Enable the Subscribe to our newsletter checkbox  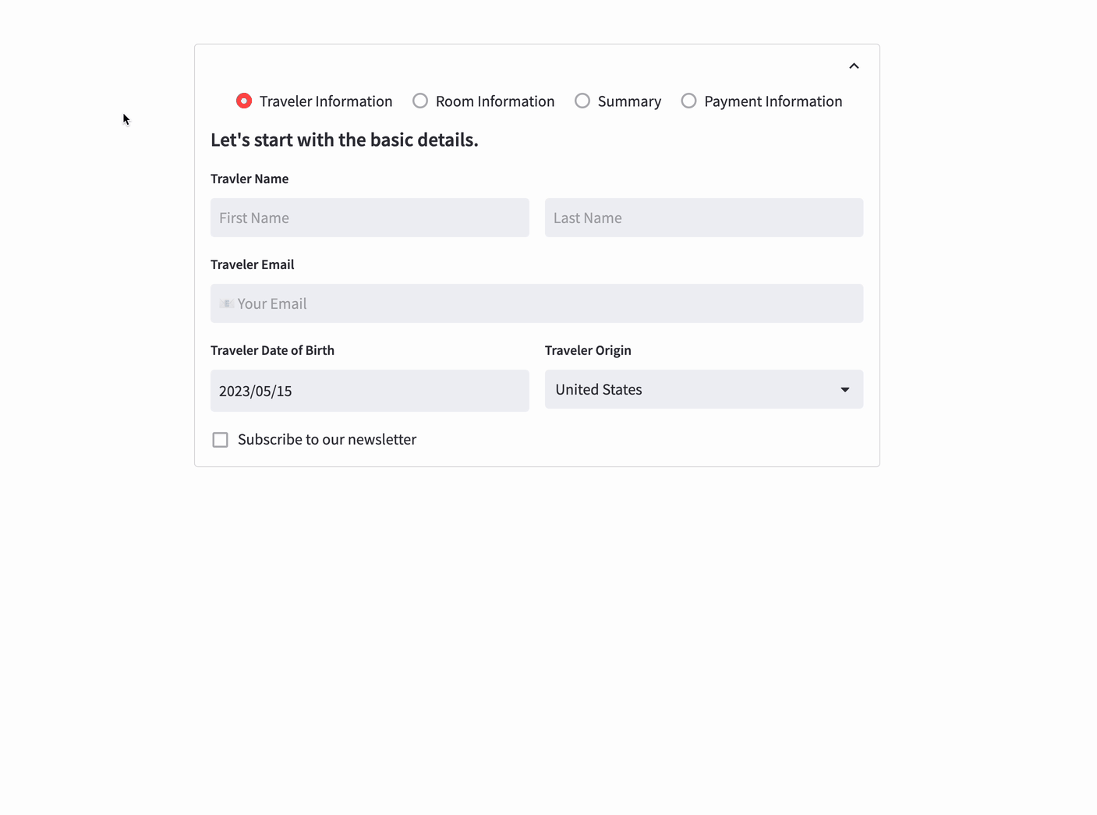pos(220,439)
